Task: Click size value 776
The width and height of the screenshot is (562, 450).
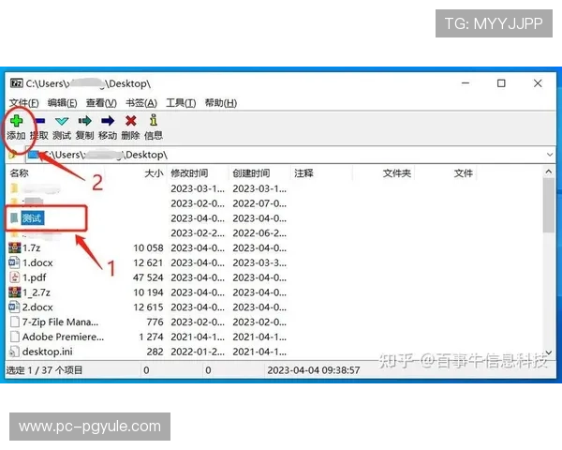Action: click(155, 322)
